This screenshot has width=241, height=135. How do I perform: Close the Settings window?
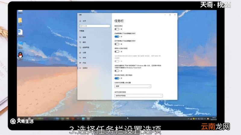pos(175,15)
